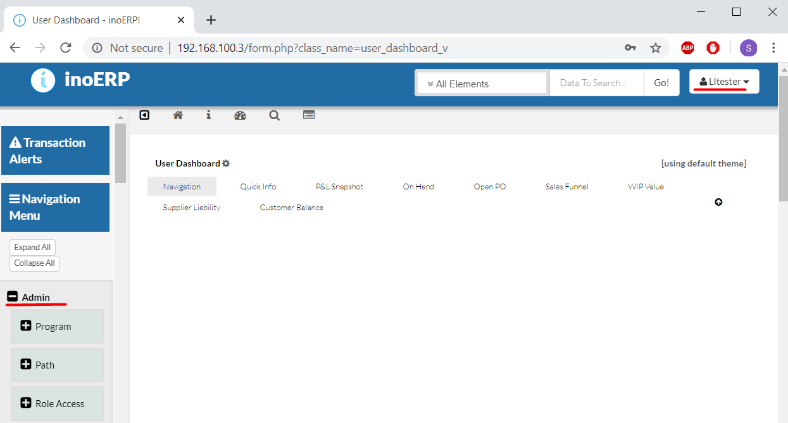
Task: Switch to the P&L Snapshot tab
Action: [x=340, y=186]
